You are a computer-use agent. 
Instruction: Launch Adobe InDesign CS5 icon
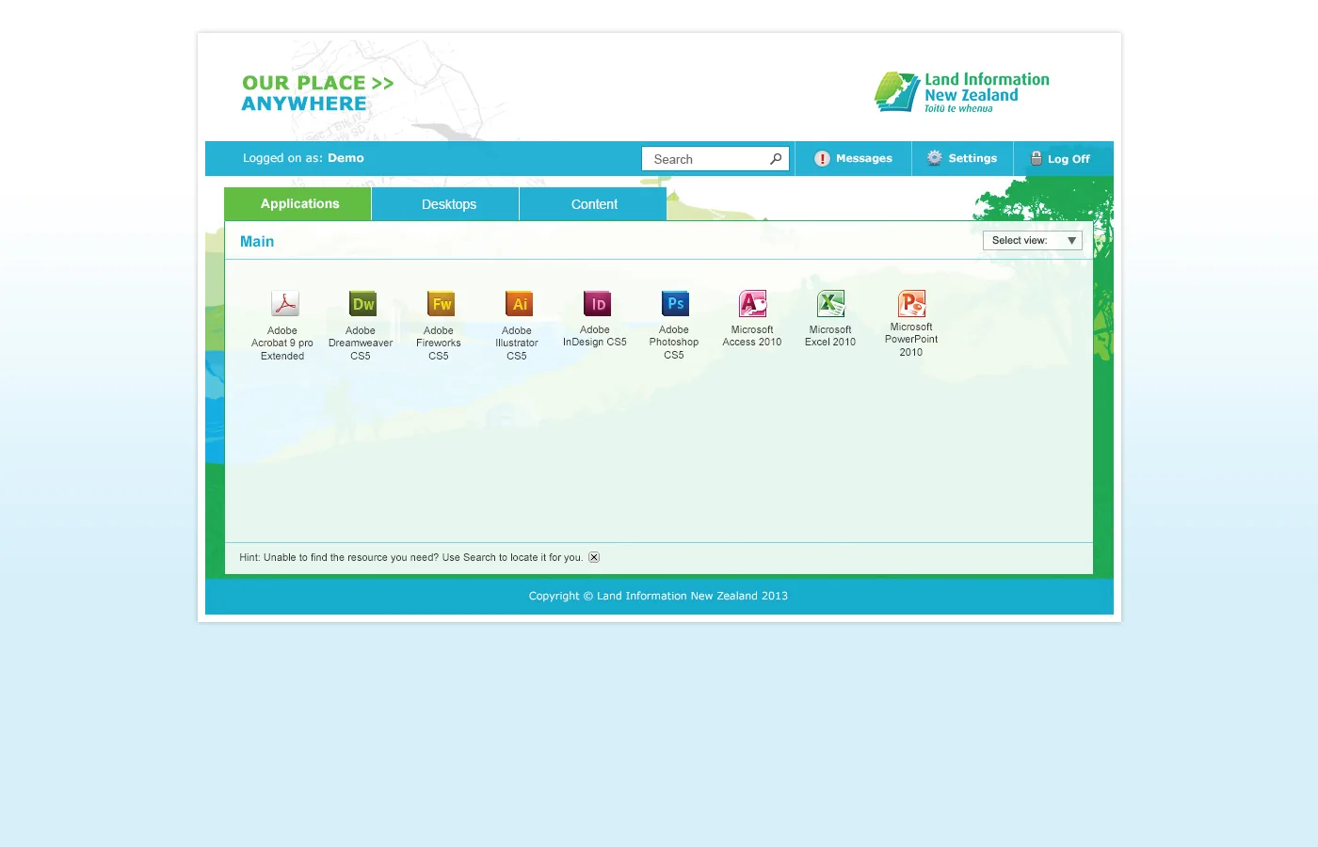pos(597,303)
